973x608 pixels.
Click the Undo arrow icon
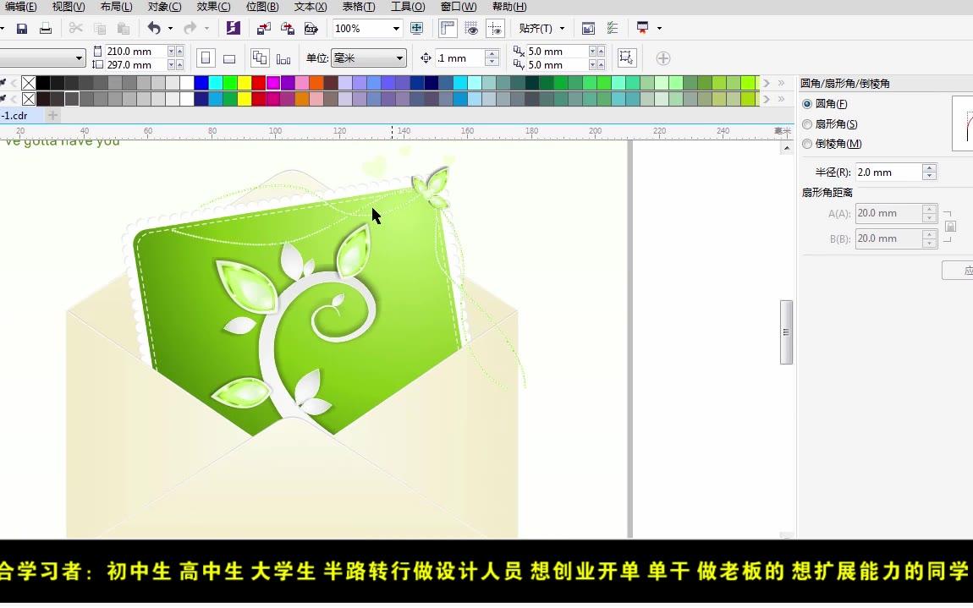(x=155, y=28)
